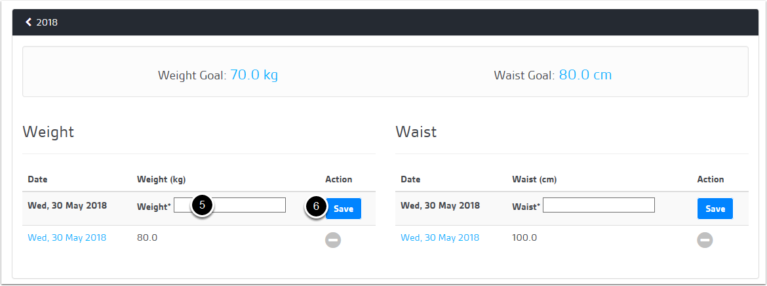Click the Weight (kg) column header
This screenshot has height=286, width=767.
point(161,180)
